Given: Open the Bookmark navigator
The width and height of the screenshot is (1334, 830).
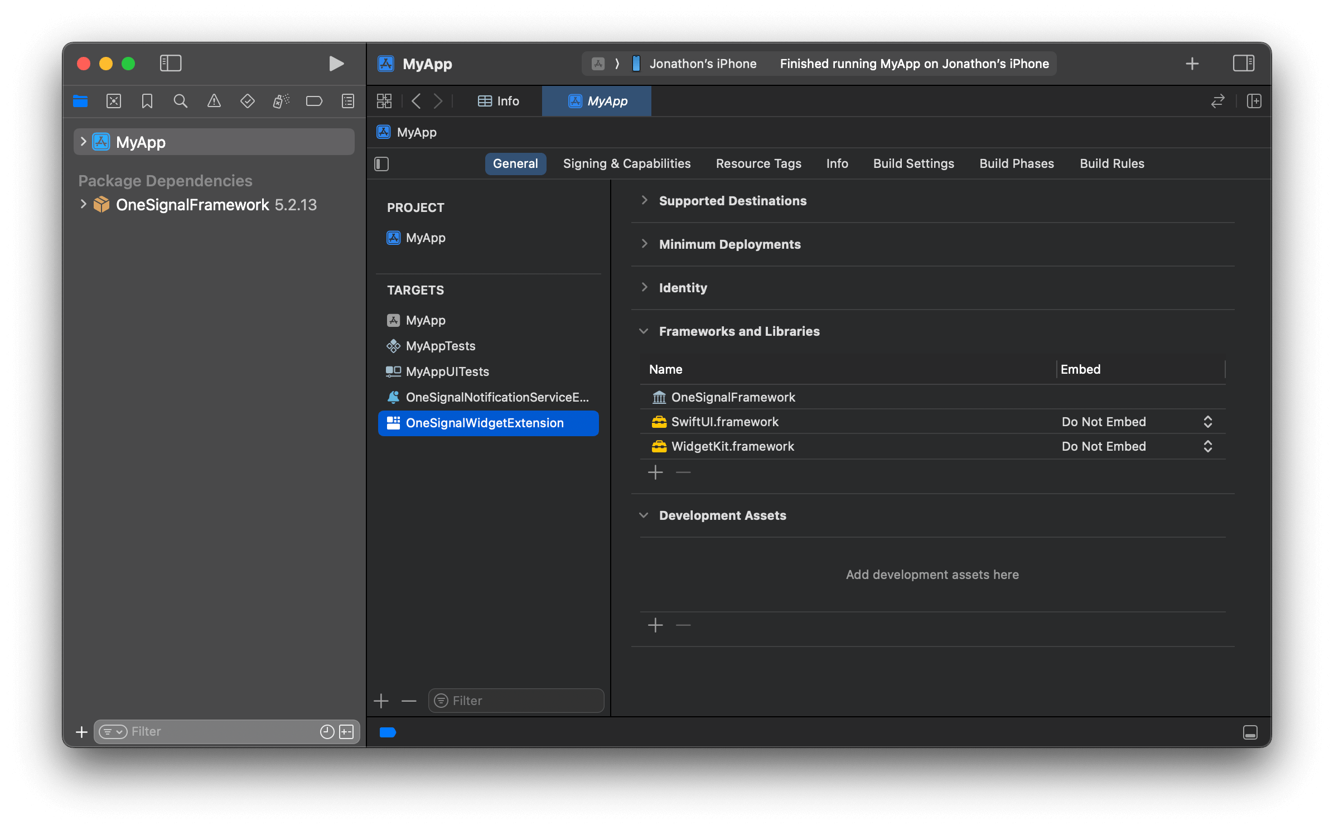Looking at the screenshot, I should click(147, 101).
